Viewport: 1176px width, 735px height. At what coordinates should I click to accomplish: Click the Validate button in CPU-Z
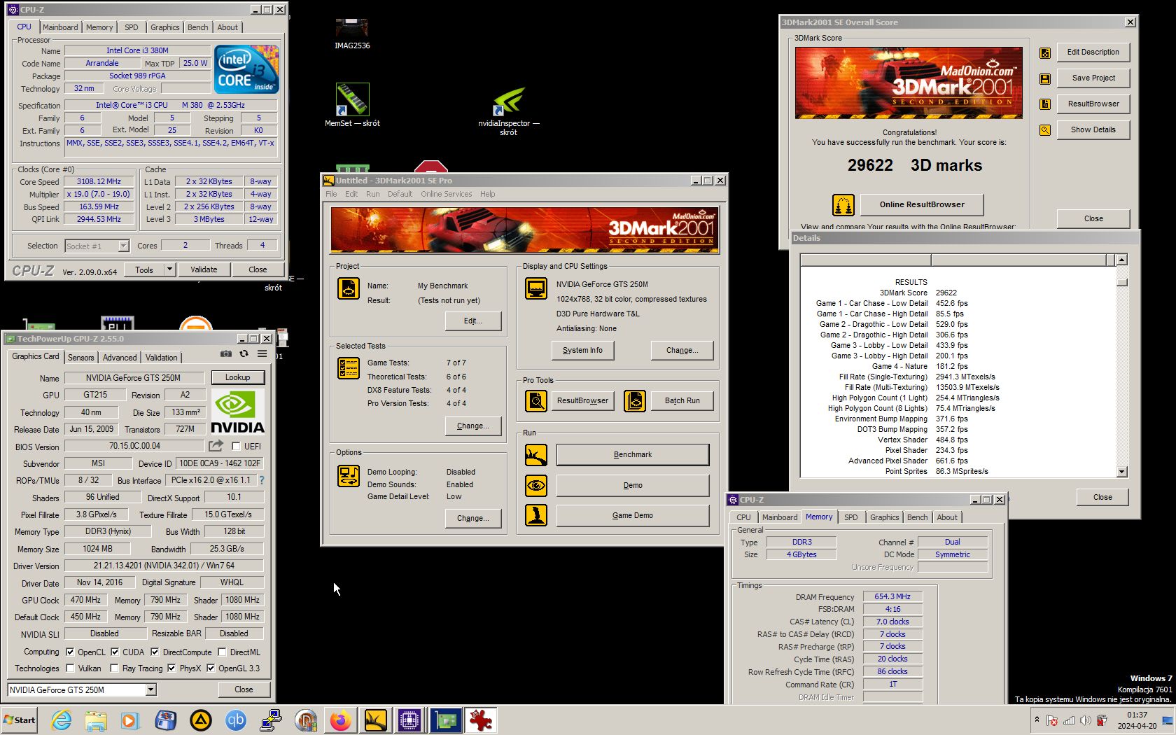coord(204,269)
